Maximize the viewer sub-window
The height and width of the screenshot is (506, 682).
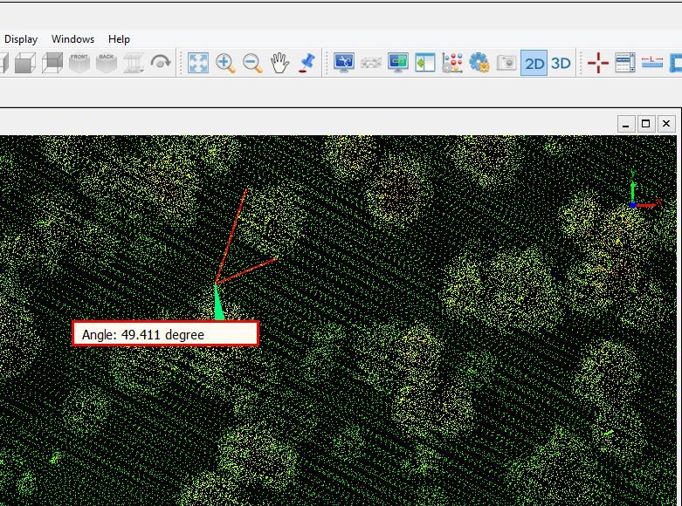(646, 125)
